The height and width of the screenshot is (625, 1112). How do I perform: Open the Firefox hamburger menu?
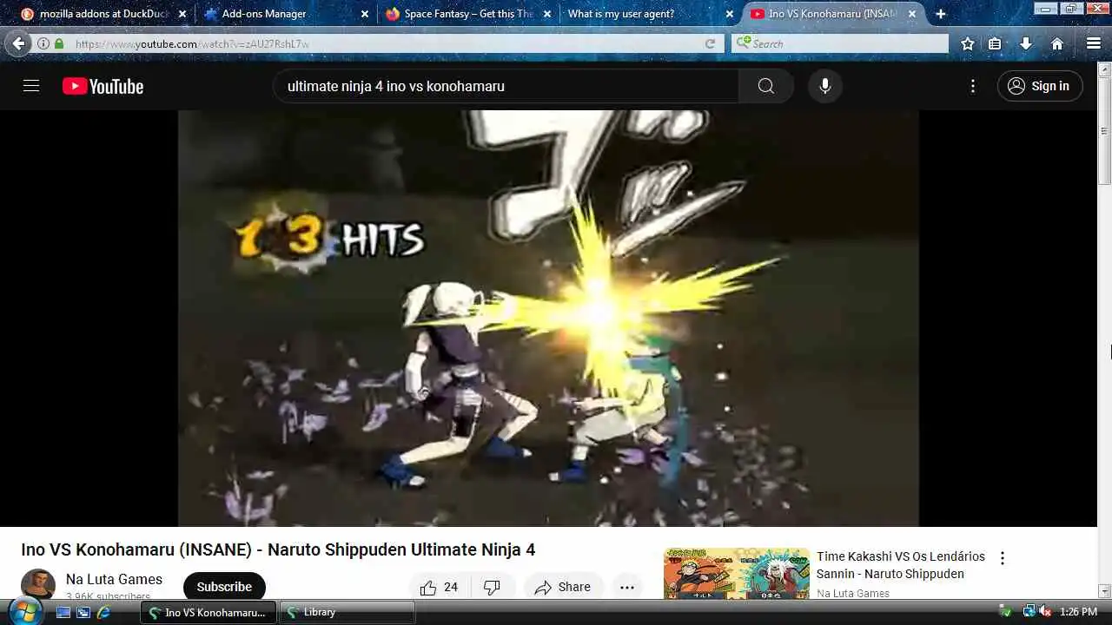[x=1094, y=43]
